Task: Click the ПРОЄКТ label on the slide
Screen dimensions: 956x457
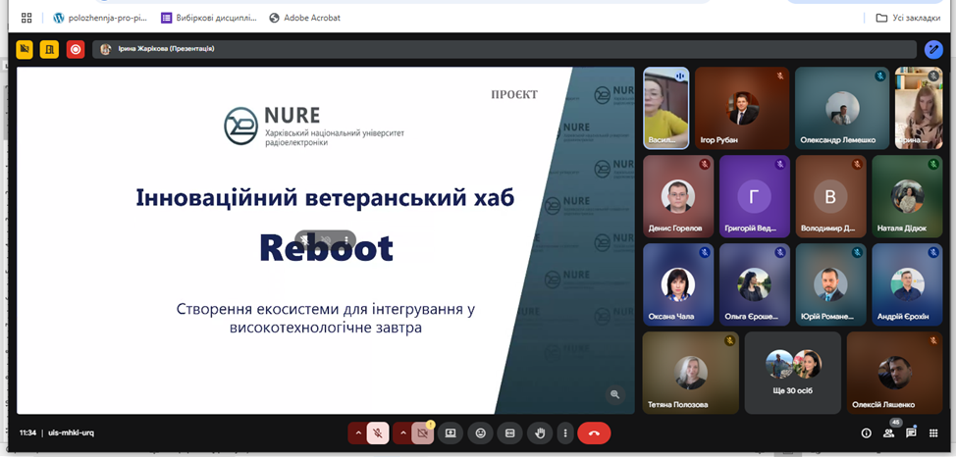Action: [514, 94]
